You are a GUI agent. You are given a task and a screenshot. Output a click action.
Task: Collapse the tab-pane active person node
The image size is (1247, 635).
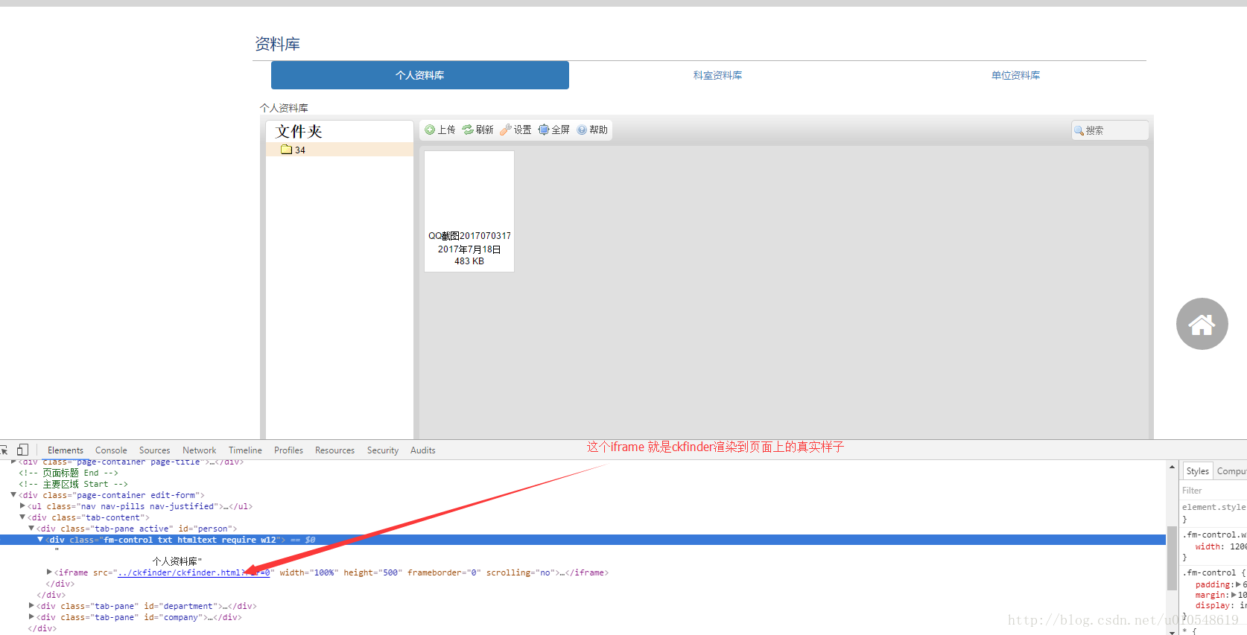pyautogui.click(x=31, y=529)
